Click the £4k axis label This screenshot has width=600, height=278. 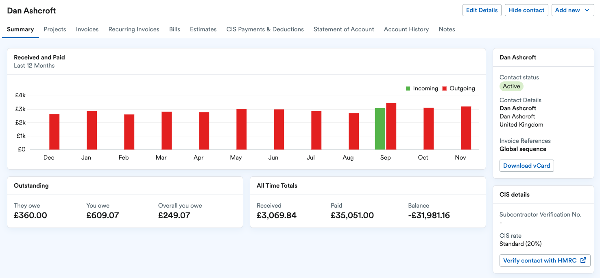(20, 95)
